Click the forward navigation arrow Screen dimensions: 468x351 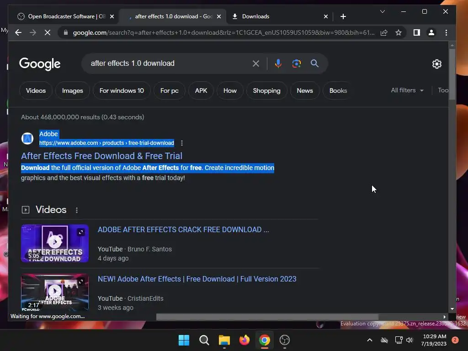tap(33, 32)
